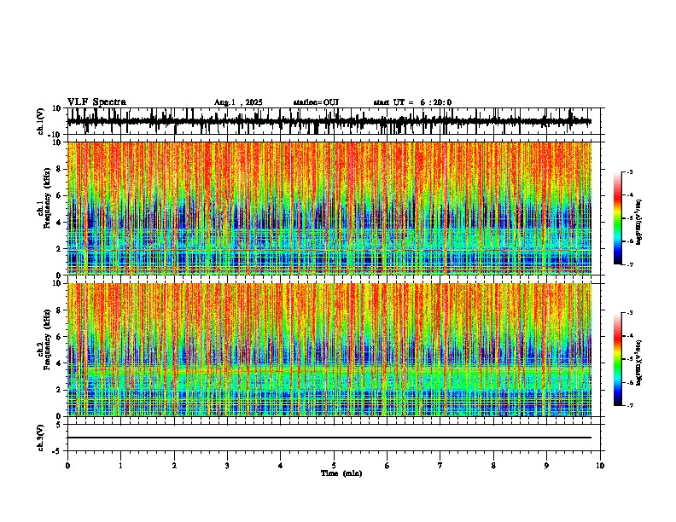Click the "6" kHz tick of ch.2 spectrogram
This screenshot has width=676, height=522.
pos(60,337)
